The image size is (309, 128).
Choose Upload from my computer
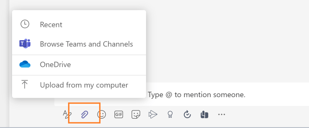[84, 85]
